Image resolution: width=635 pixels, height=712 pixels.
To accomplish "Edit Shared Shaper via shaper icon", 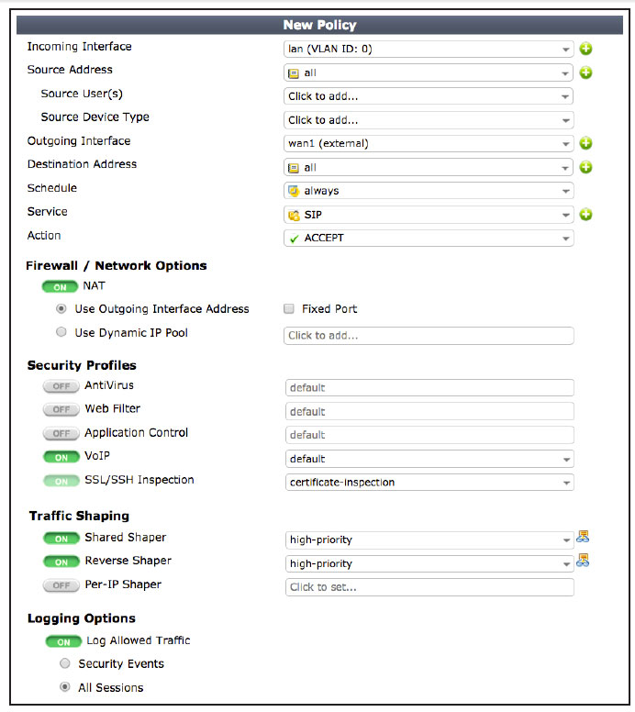I will 583,537.
